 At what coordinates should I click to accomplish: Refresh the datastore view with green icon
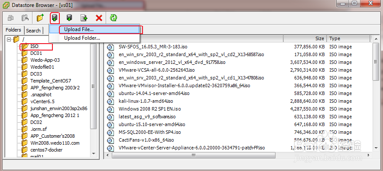[x=114, y=18]
